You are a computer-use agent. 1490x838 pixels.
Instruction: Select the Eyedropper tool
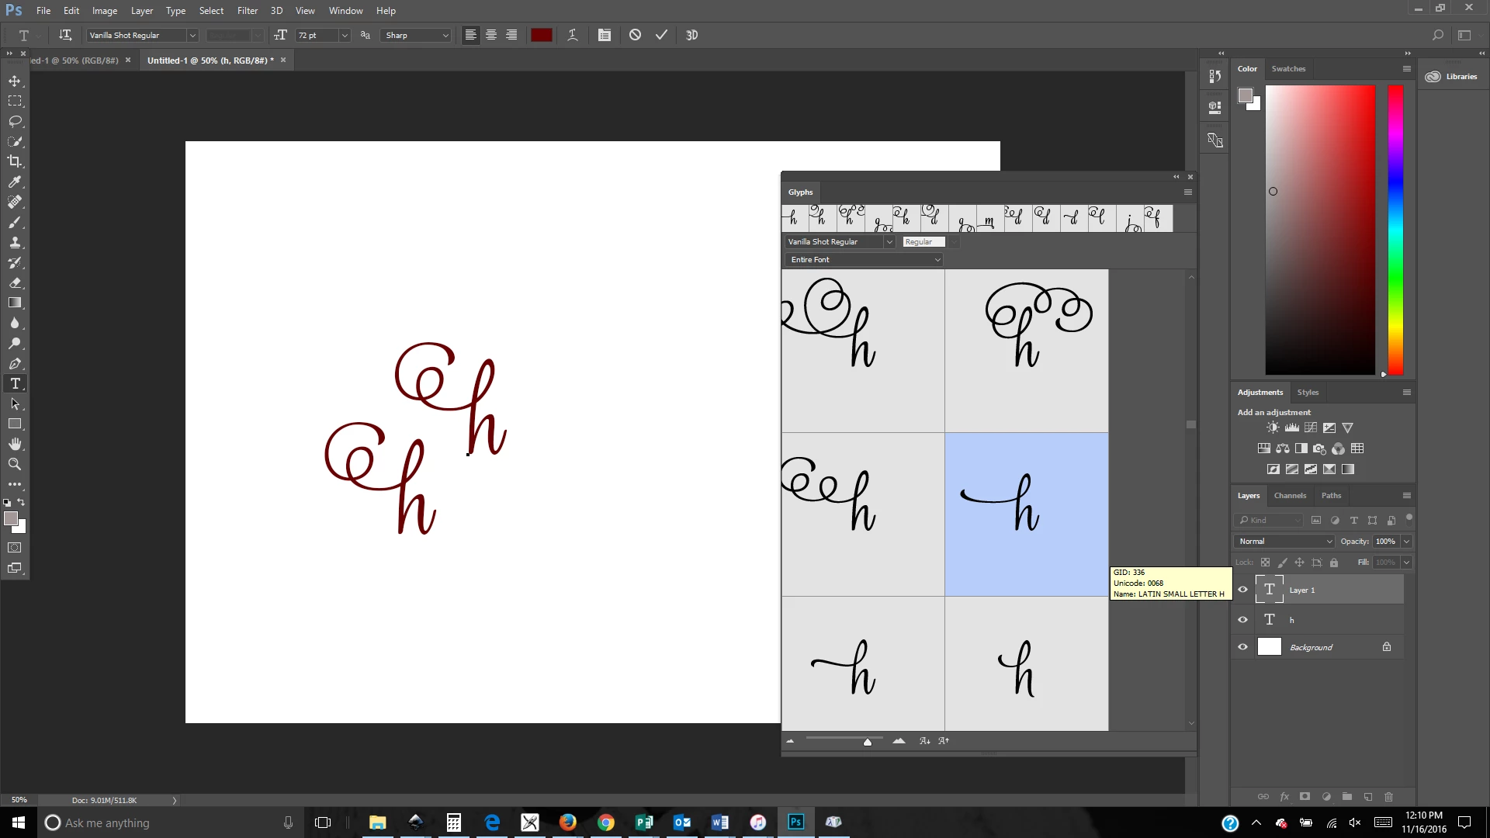tap(15, 182)
